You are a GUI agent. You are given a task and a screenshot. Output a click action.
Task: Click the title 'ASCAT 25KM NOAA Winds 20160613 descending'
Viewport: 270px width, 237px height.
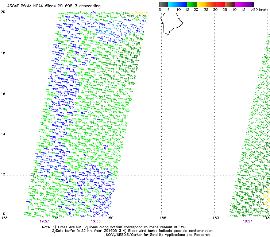coord(54,6)
